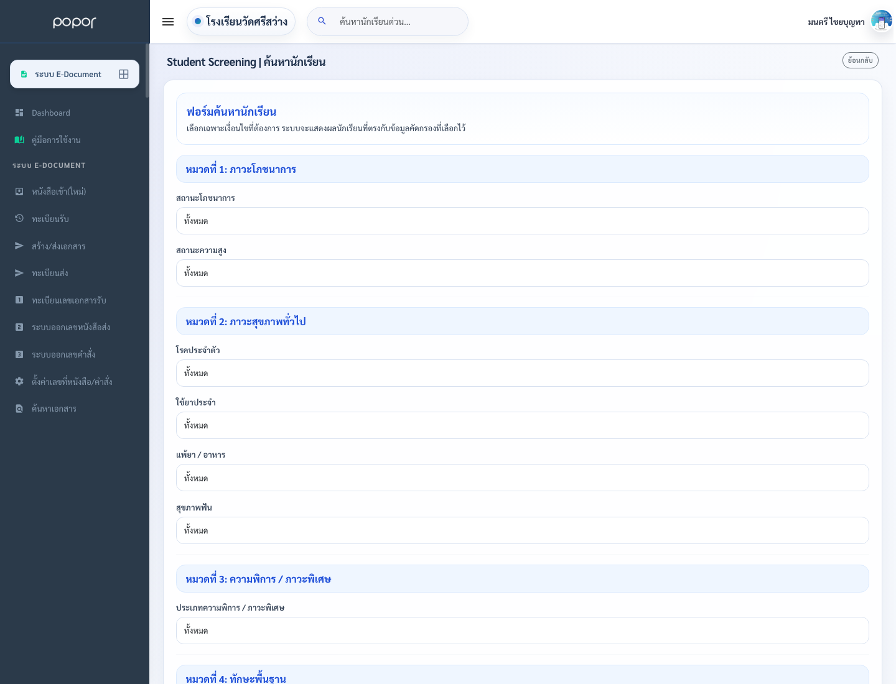The image size is (896, 684).
Task: Click the หมวดที่ 3: ความพิการ / ภาวะพิเศษ header
Action: (523, 579)
